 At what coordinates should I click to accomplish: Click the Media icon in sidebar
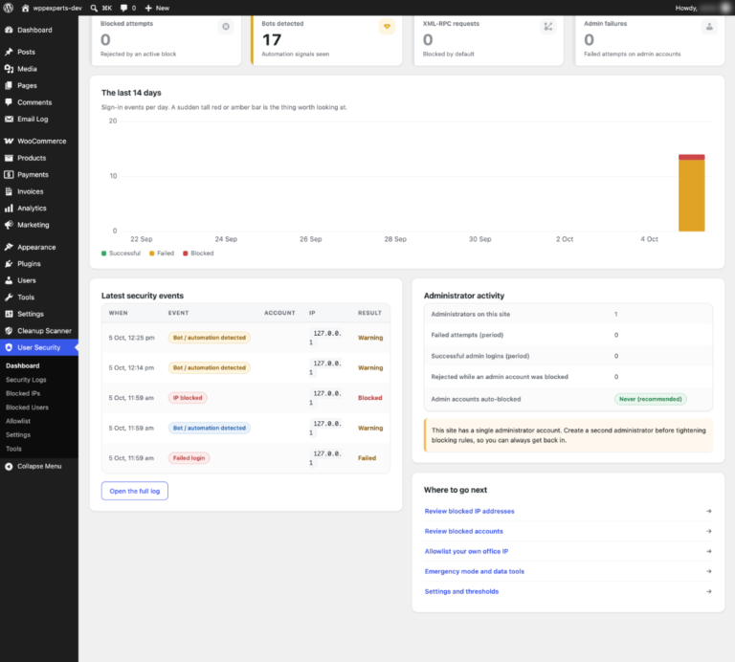tap(9, 69)
